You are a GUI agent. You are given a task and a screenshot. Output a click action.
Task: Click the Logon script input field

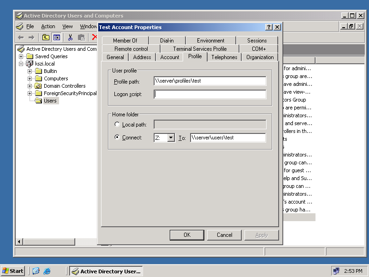pos(210,94)
